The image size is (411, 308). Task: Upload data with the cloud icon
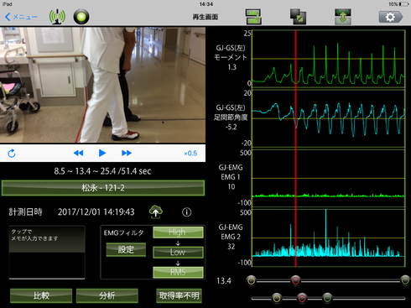tap(156, 212)
